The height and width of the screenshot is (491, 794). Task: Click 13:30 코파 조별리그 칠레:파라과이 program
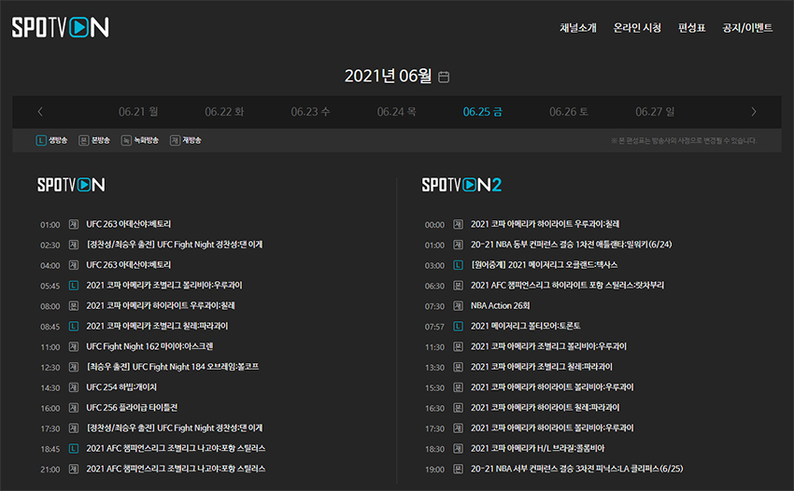(x=541, y=367)
